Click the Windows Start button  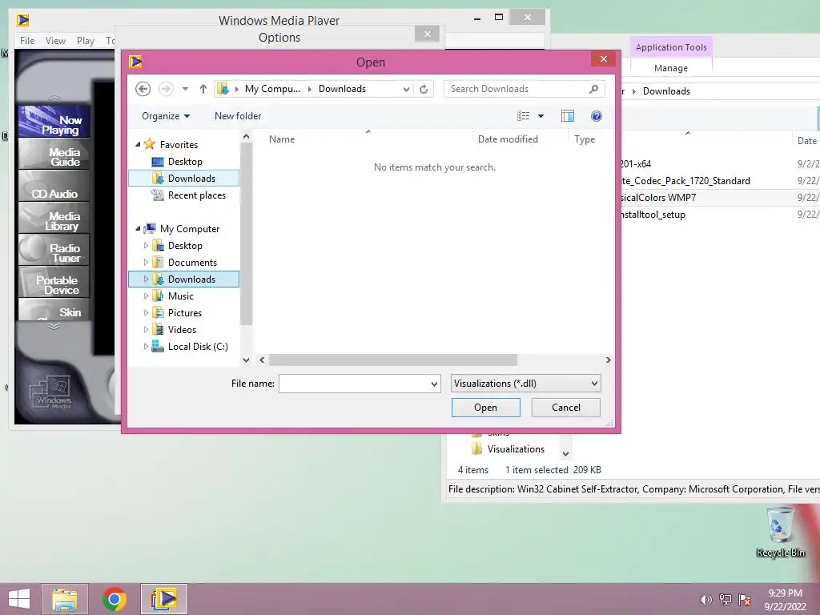19,599
